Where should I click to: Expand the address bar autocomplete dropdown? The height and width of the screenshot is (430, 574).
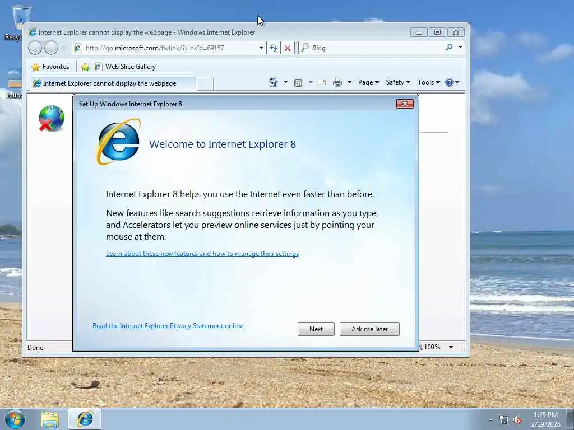coord(261,48)
